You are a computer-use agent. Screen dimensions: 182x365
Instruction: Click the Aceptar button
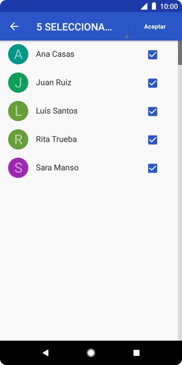coord(155,27)
